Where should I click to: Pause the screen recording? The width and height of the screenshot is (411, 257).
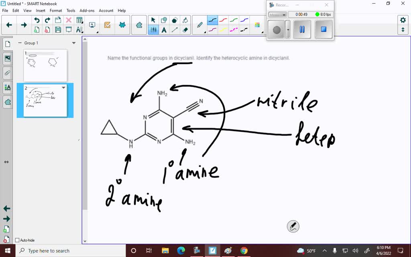point(301,29)
